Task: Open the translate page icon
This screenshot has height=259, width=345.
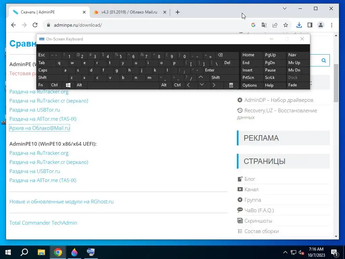Action: (264, 25)
